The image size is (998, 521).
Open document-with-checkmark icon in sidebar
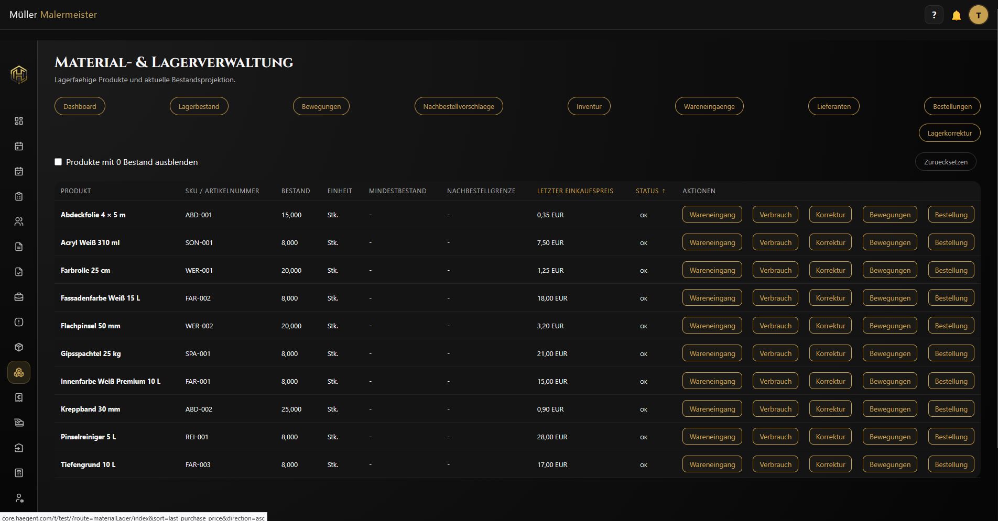(19, 272)
